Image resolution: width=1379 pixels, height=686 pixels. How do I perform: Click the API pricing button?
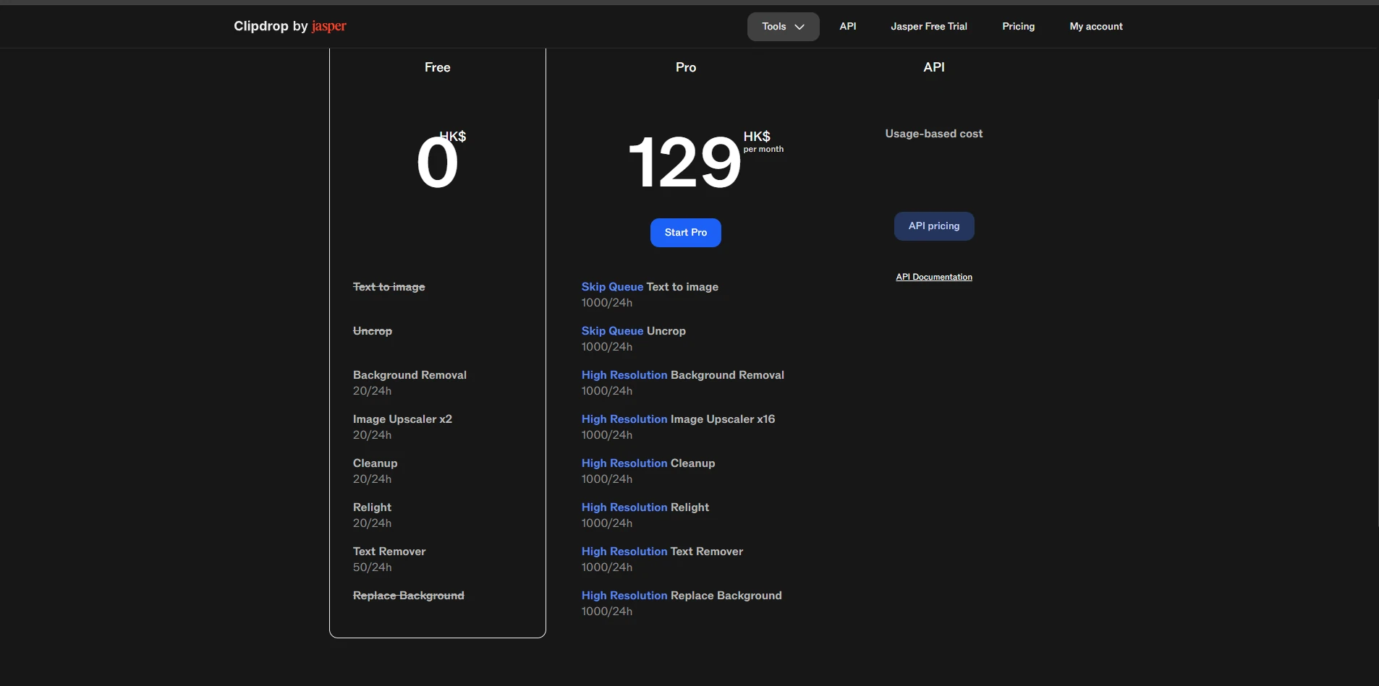(x=934, y=226)
